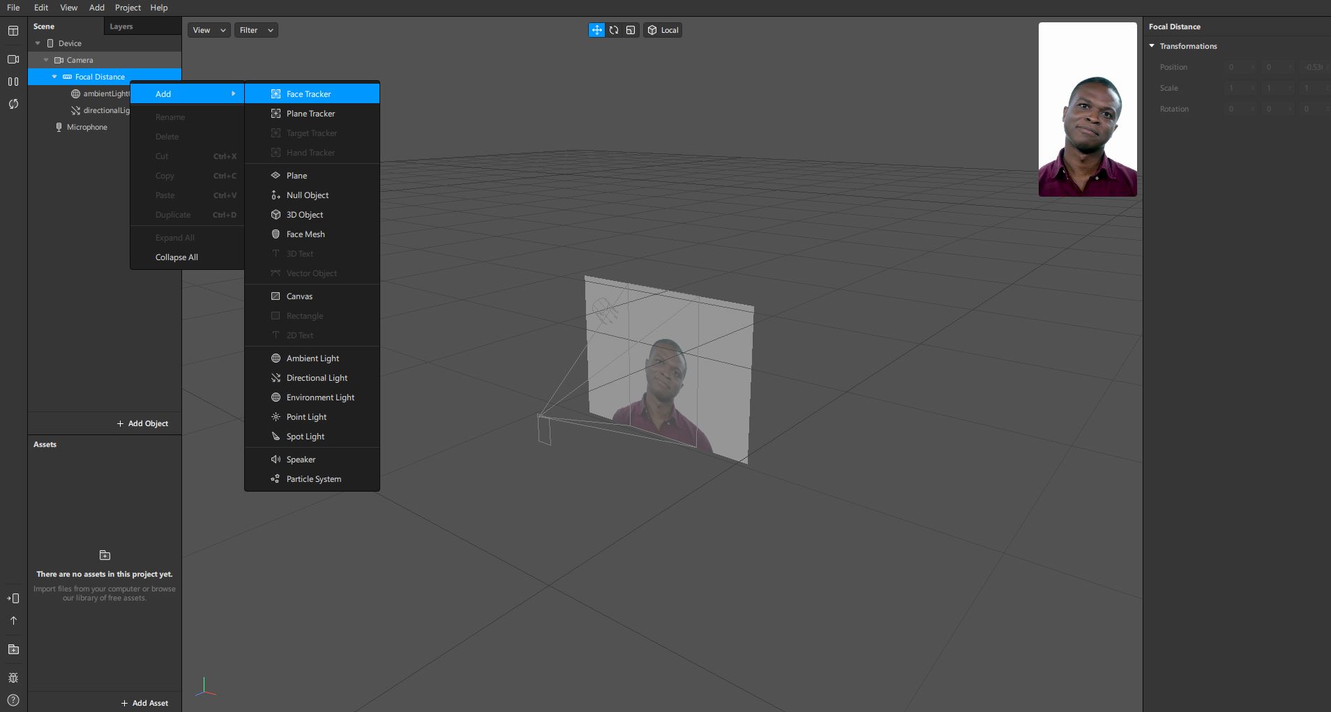The image size is (1331, 712).
Task: Click the Position X input field
Action: click(1240, 67)
